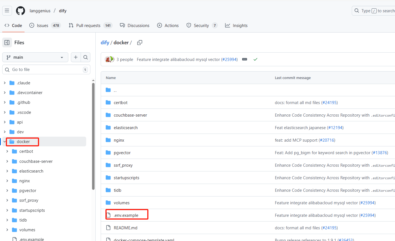The image size is (395, 241).
Task: Click the Name column header
Action: 111,78
